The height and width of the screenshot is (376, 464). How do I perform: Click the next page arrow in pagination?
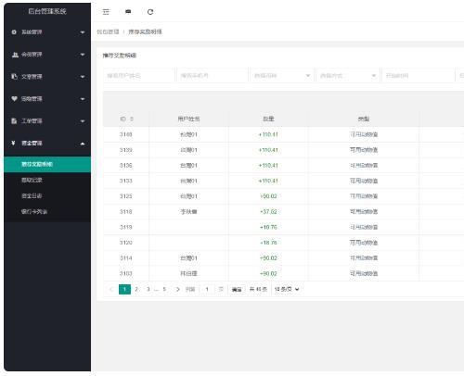pyautogui.click(x=177, y=289)
